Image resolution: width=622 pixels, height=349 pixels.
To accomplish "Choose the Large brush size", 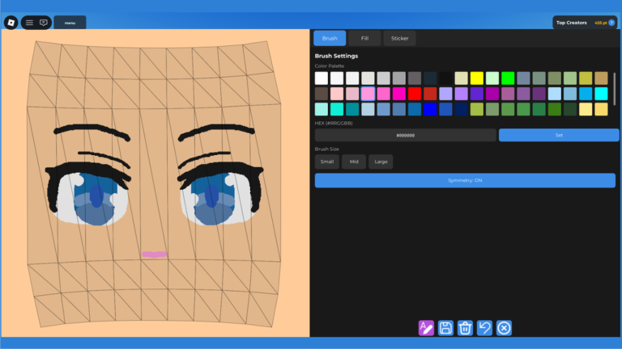I will pos(381,162).
